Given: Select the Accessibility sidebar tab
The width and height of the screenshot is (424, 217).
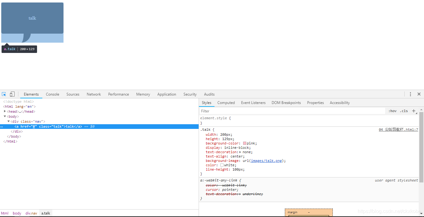Looking at the screenshot, I should (340, 103).
